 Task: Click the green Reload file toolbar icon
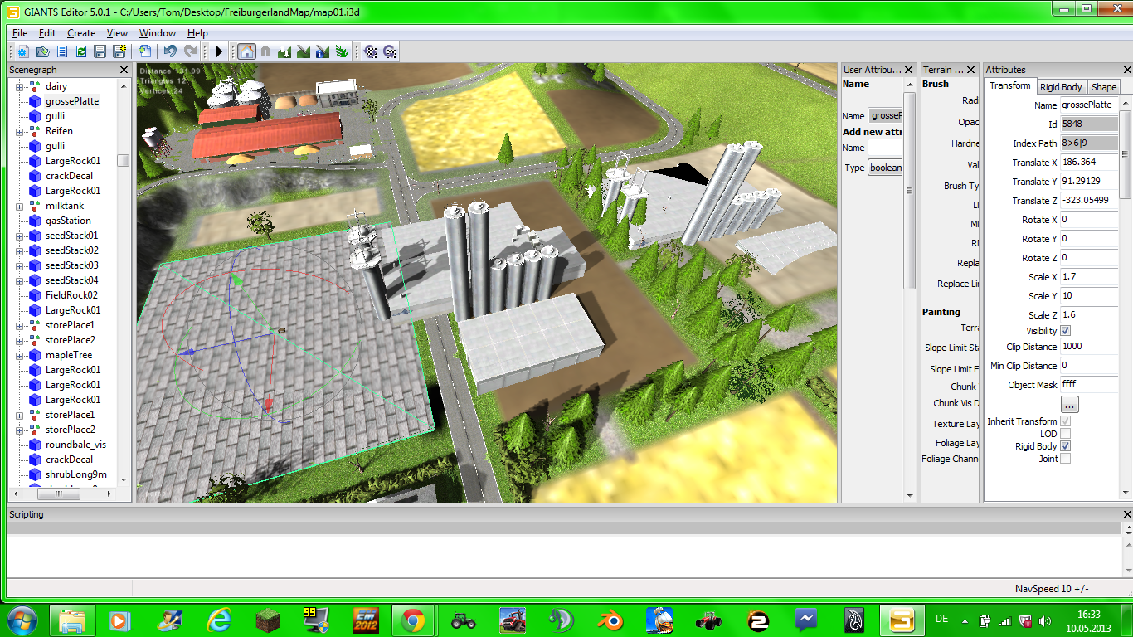(80, 51)
